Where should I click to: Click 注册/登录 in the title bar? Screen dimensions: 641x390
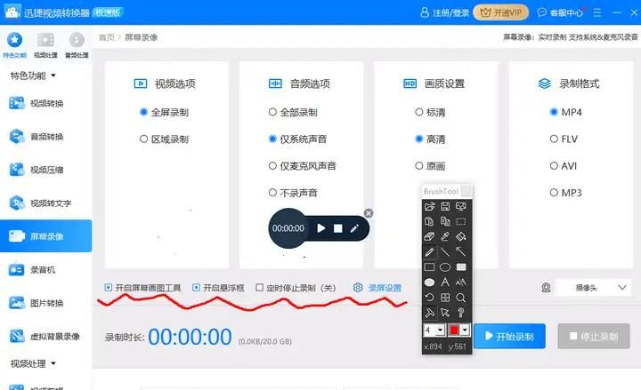445,12
